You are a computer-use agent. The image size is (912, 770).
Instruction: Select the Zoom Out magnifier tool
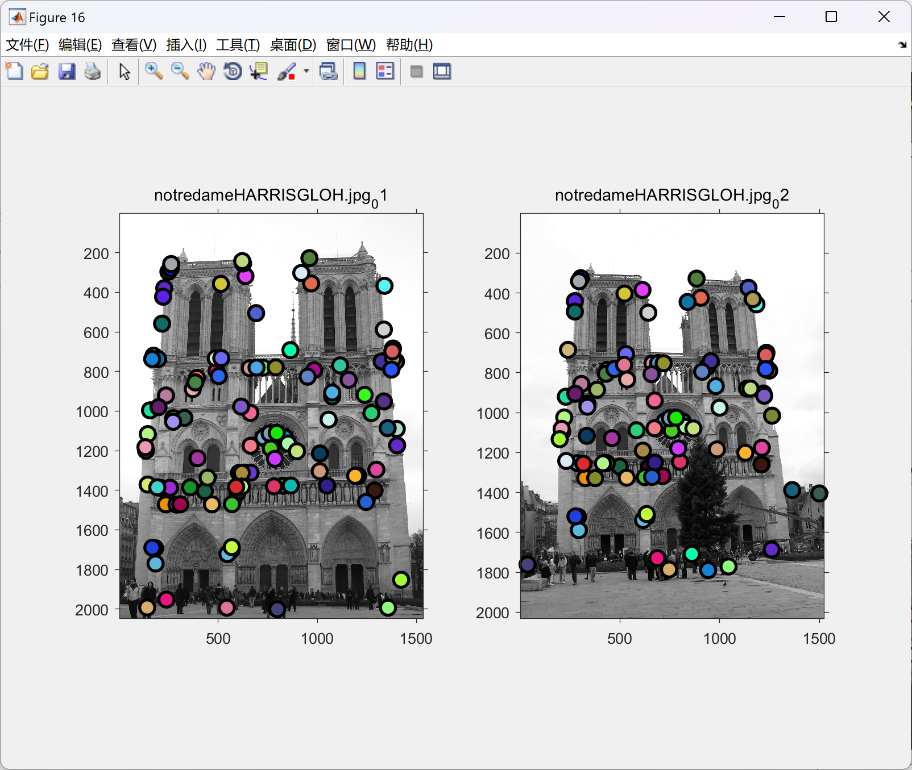[x=180, y=72]
